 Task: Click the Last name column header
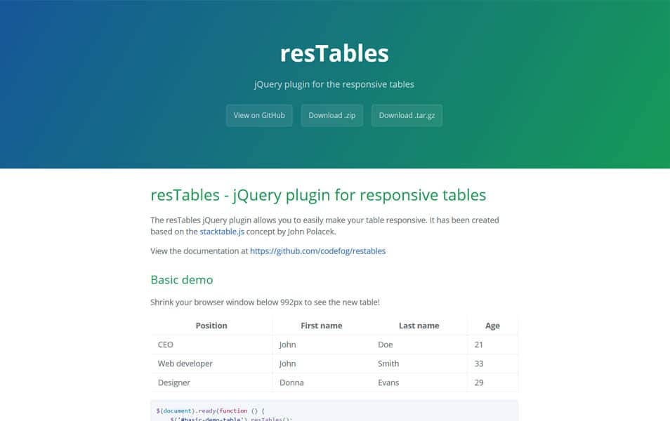pos(419,326)
